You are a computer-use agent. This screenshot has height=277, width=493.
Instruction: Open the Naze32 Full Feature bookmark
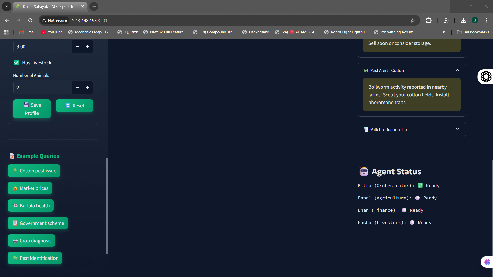[165, 32]
